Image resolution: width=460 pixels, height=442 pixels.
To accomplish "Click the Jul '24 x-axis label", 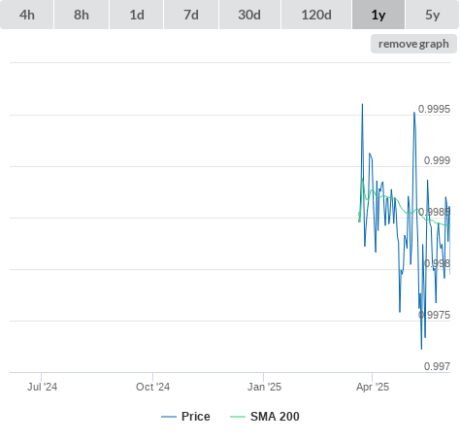I will tap(42, 387).
